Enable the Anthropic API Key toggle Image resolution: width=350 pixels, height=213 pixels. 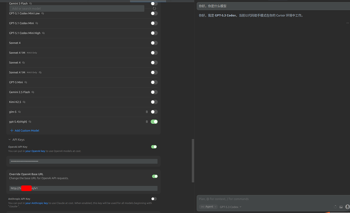pos(154,199)
